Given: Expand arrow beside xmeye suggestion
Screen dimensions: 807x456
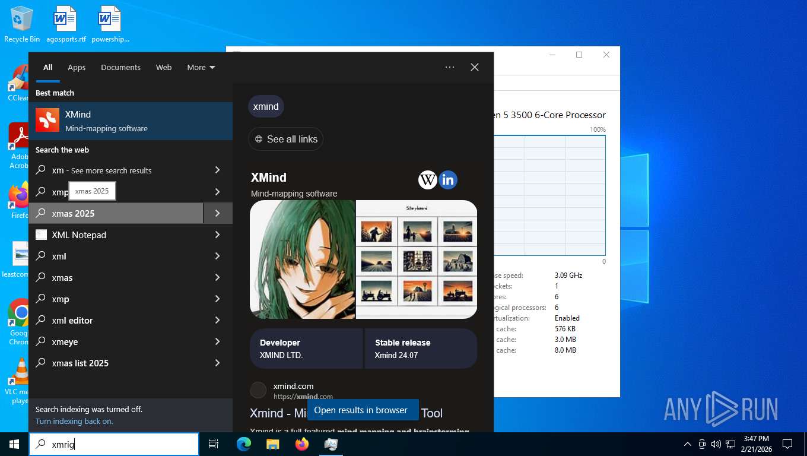Looking at the screenshot, I should point(217,341).
